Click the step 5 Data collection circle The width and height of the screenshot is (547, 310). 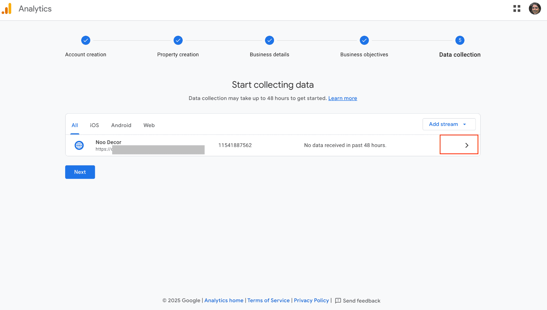pos(460,40)
